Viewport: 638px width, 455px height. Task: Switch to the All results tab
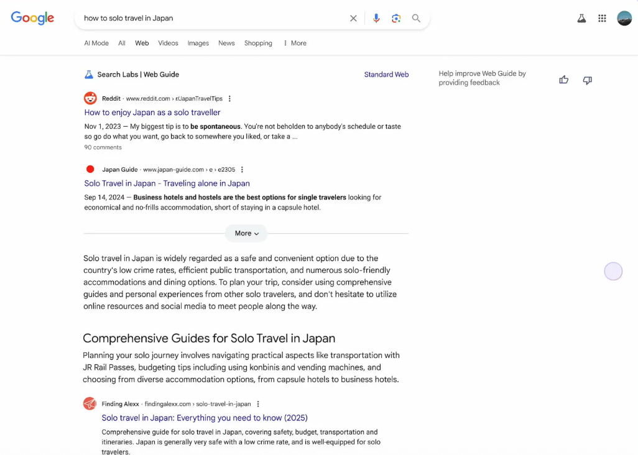coord(122,43)
